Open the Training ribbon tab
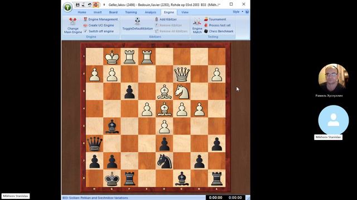357x200 pixels. [131, 12]
